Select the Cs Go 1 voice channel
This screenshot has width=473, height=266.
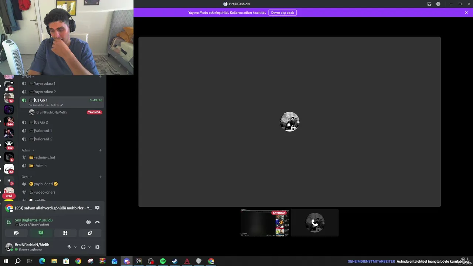coord(62,100)
